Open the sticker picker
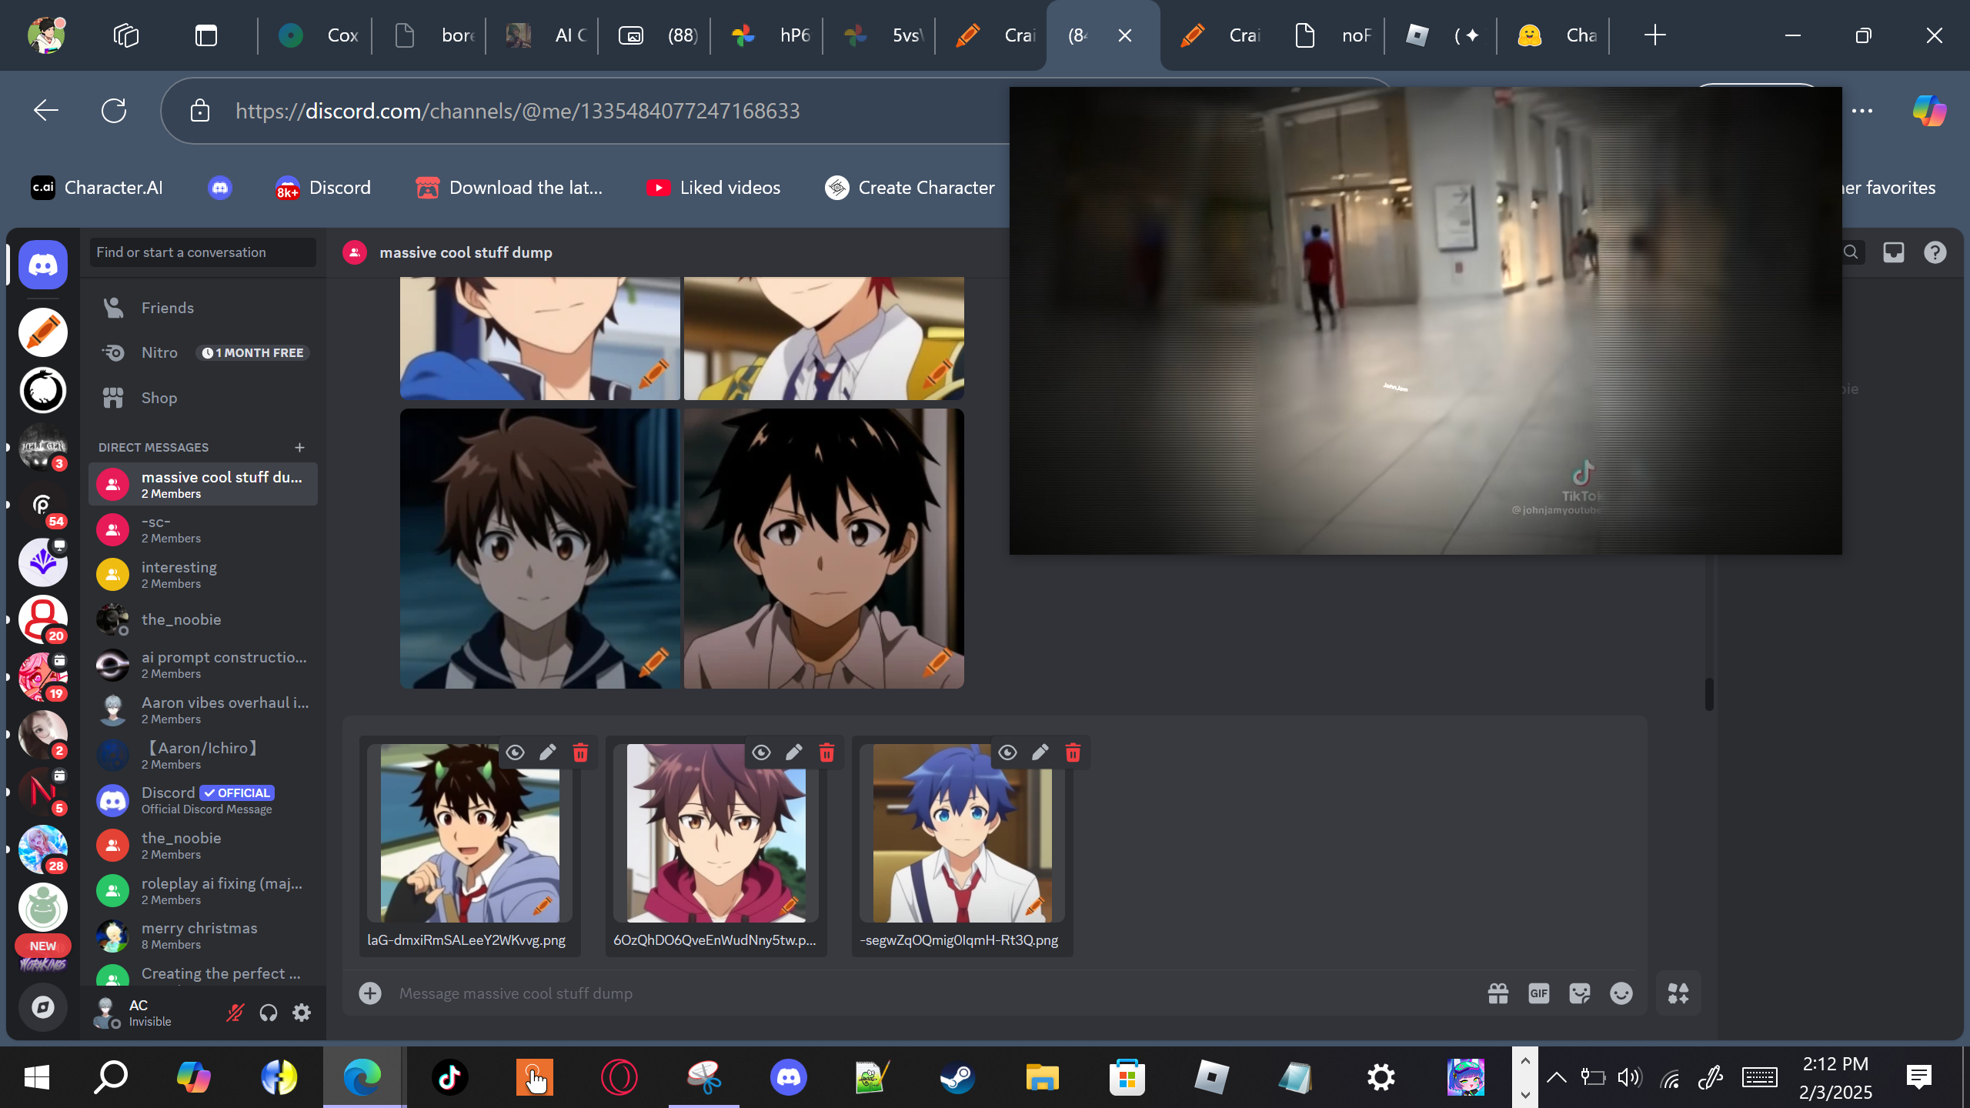The width and height of the screenshot is (1970, 1108). point(1579,993)
